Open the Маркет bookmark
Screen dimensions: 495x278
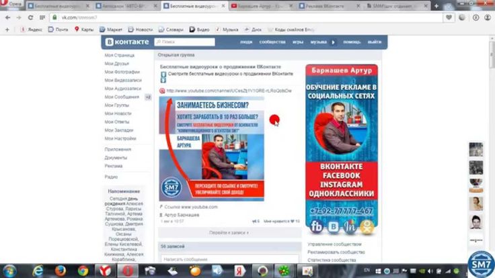click(x=111, y=30)
